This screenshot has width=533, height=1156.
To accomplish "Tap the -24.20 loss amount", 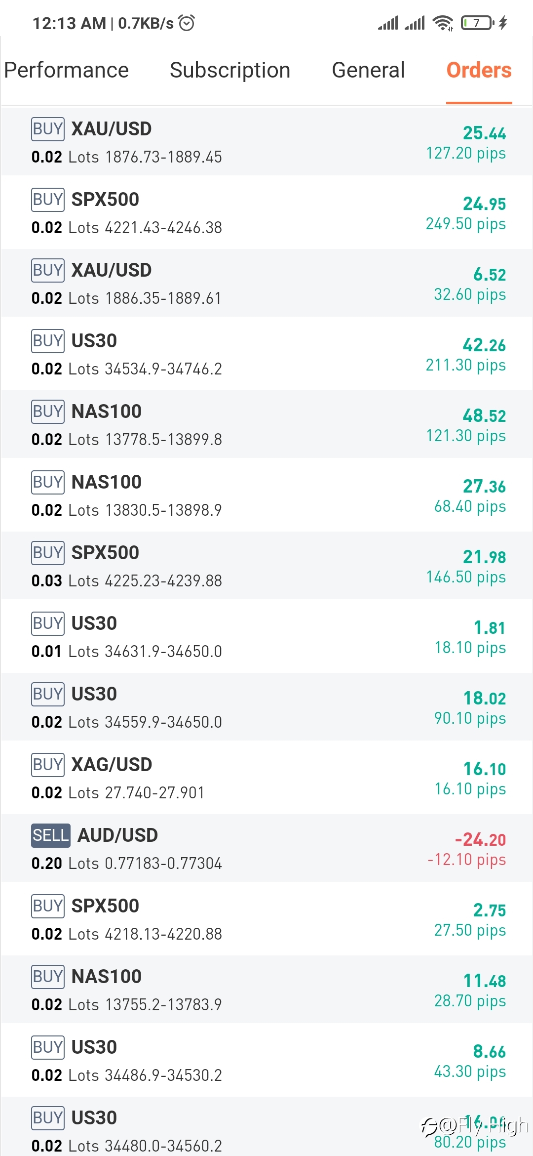I will point(480,839).
